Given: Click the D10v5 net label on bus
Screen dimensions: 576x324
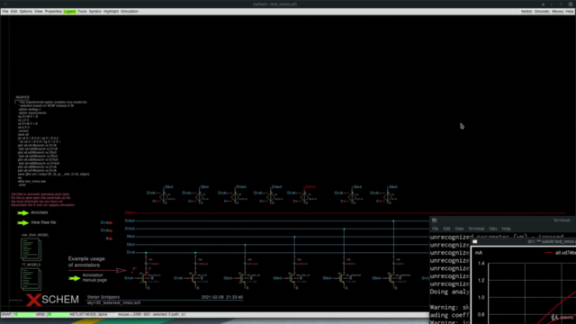Looking at the screenshot, I should (130, 229).
